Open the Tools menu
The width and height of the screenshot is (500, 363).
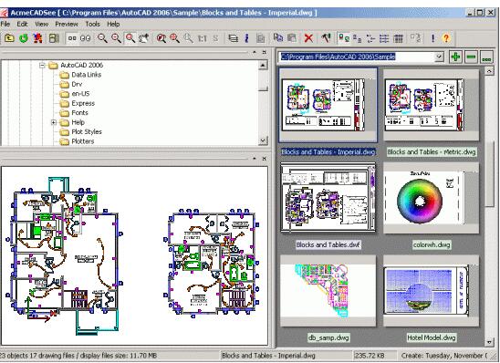point(92,24)
